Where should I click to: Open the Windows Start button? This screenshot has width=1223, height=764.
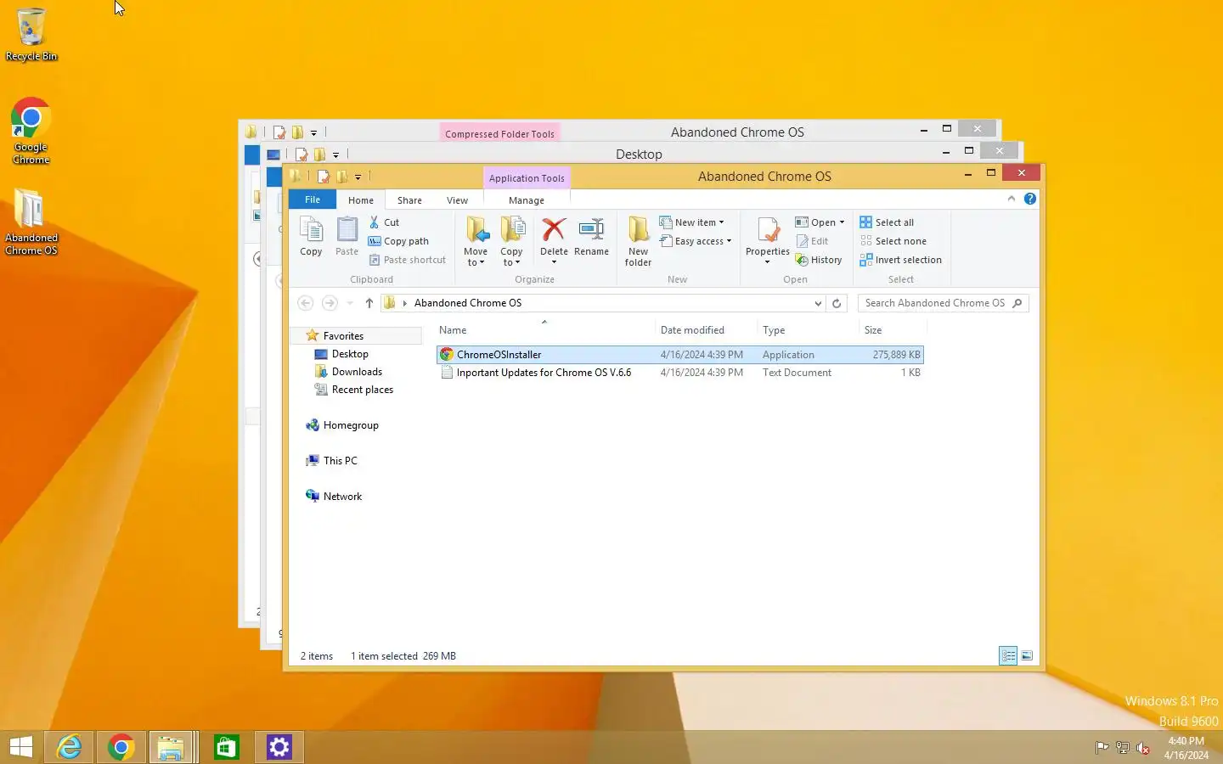(x=21, y=747)
